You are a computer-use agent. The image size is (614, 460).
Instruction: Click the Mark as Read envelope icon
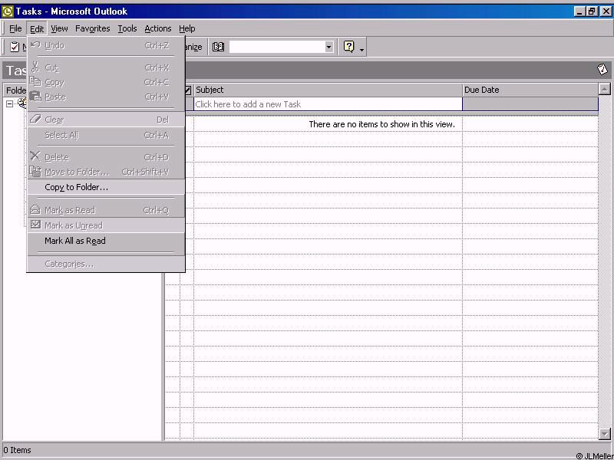pos(35,210)
